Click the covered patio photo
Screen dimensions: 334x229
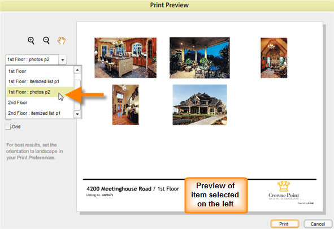(x=199, y=58)
